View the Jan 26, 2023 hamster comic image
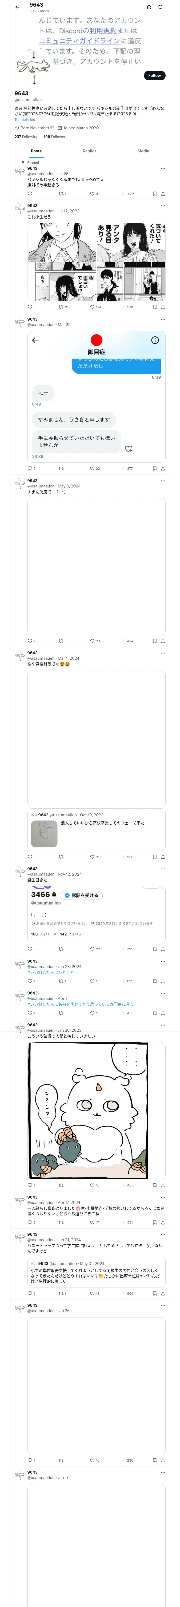The width and height of the screenshot is (180, 1607). (88, 1110)
